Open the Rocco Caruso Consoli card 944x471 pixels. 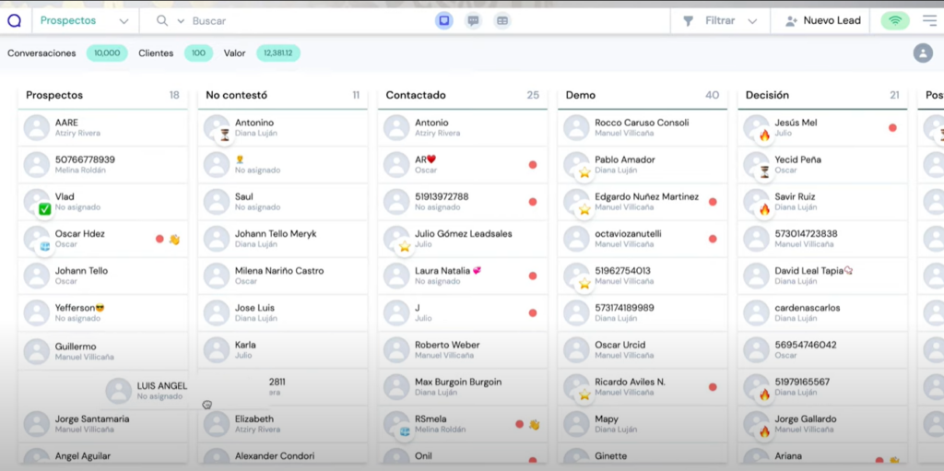pos(643,128)
